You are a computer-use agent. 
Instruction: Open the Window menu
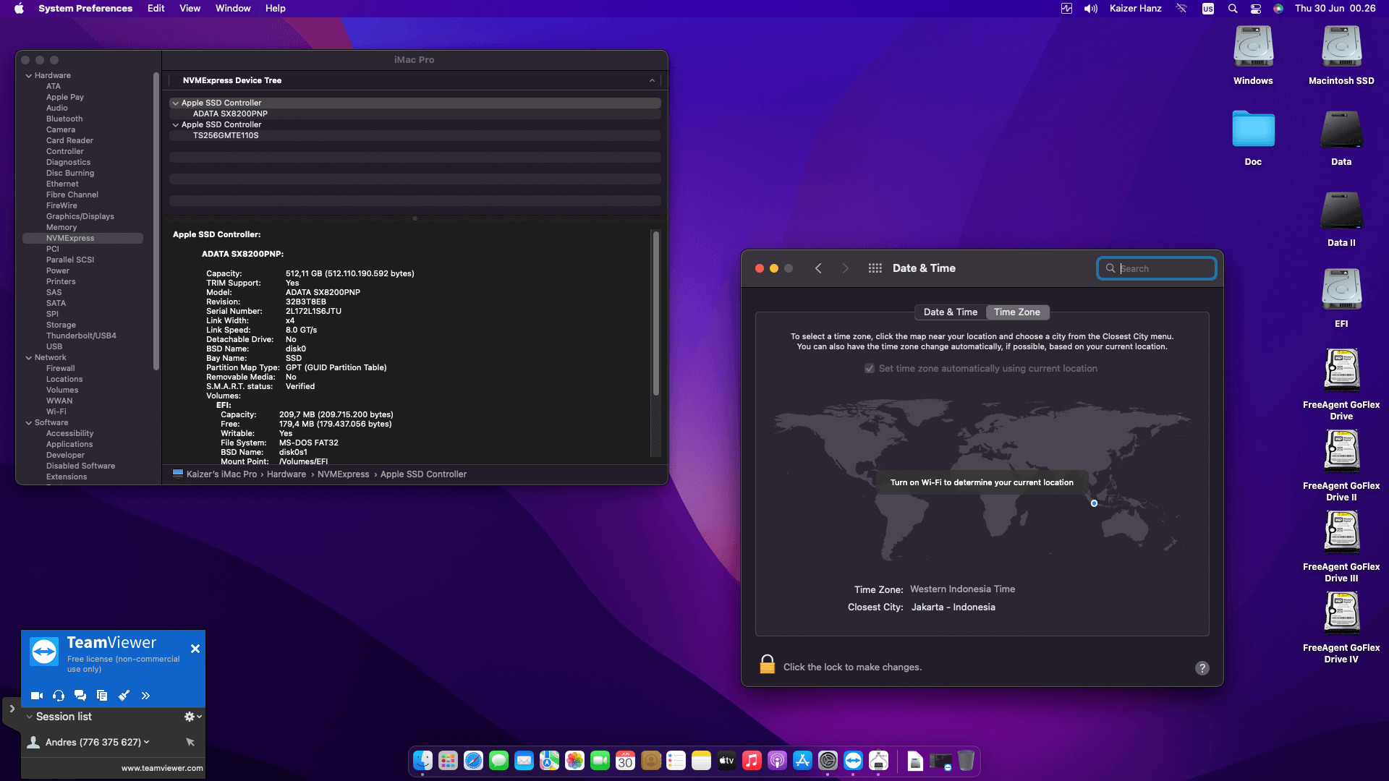tap(233, 9)
